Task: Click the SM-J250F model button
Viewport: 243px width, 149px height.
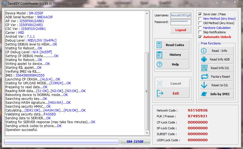Action: click(135, 142)
